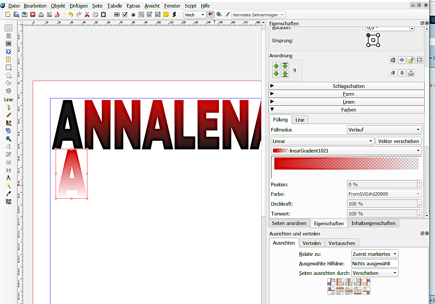The width and height of the screenshot is (435, 304).
Task: Open the Extras menu
Action: (133, 6)
